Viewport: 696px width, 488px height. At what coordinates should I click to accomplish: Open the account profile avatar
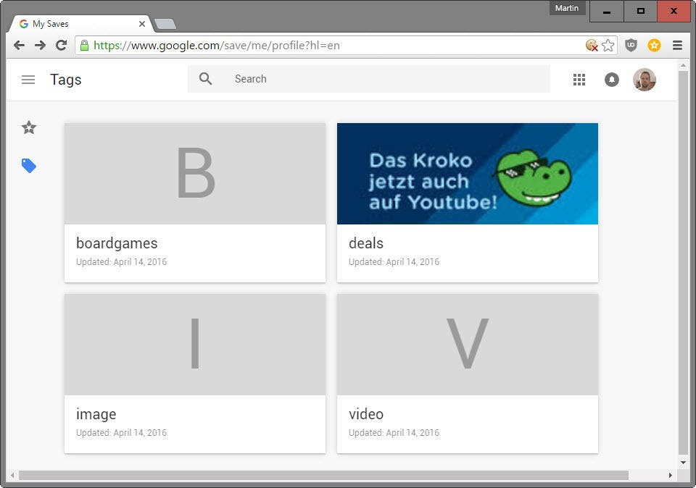tap(644, 80)
